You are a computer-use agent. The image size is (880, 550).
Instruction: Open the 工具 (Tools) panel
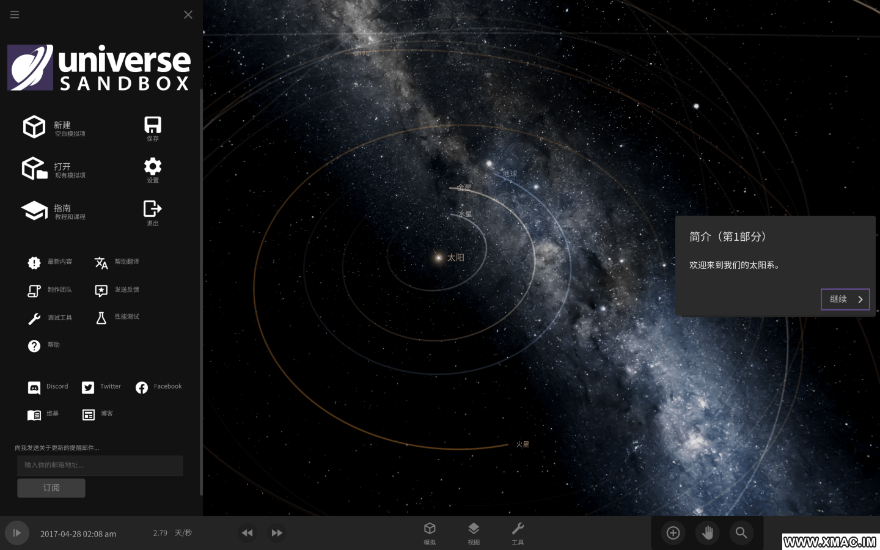(518, 533)
